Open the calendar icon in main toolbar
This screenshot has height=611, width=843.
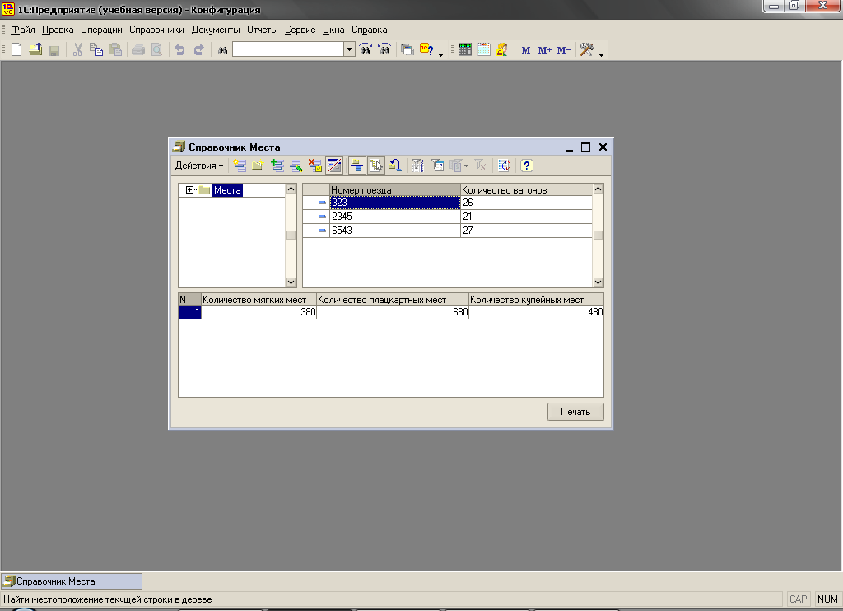tap(484, 50)
